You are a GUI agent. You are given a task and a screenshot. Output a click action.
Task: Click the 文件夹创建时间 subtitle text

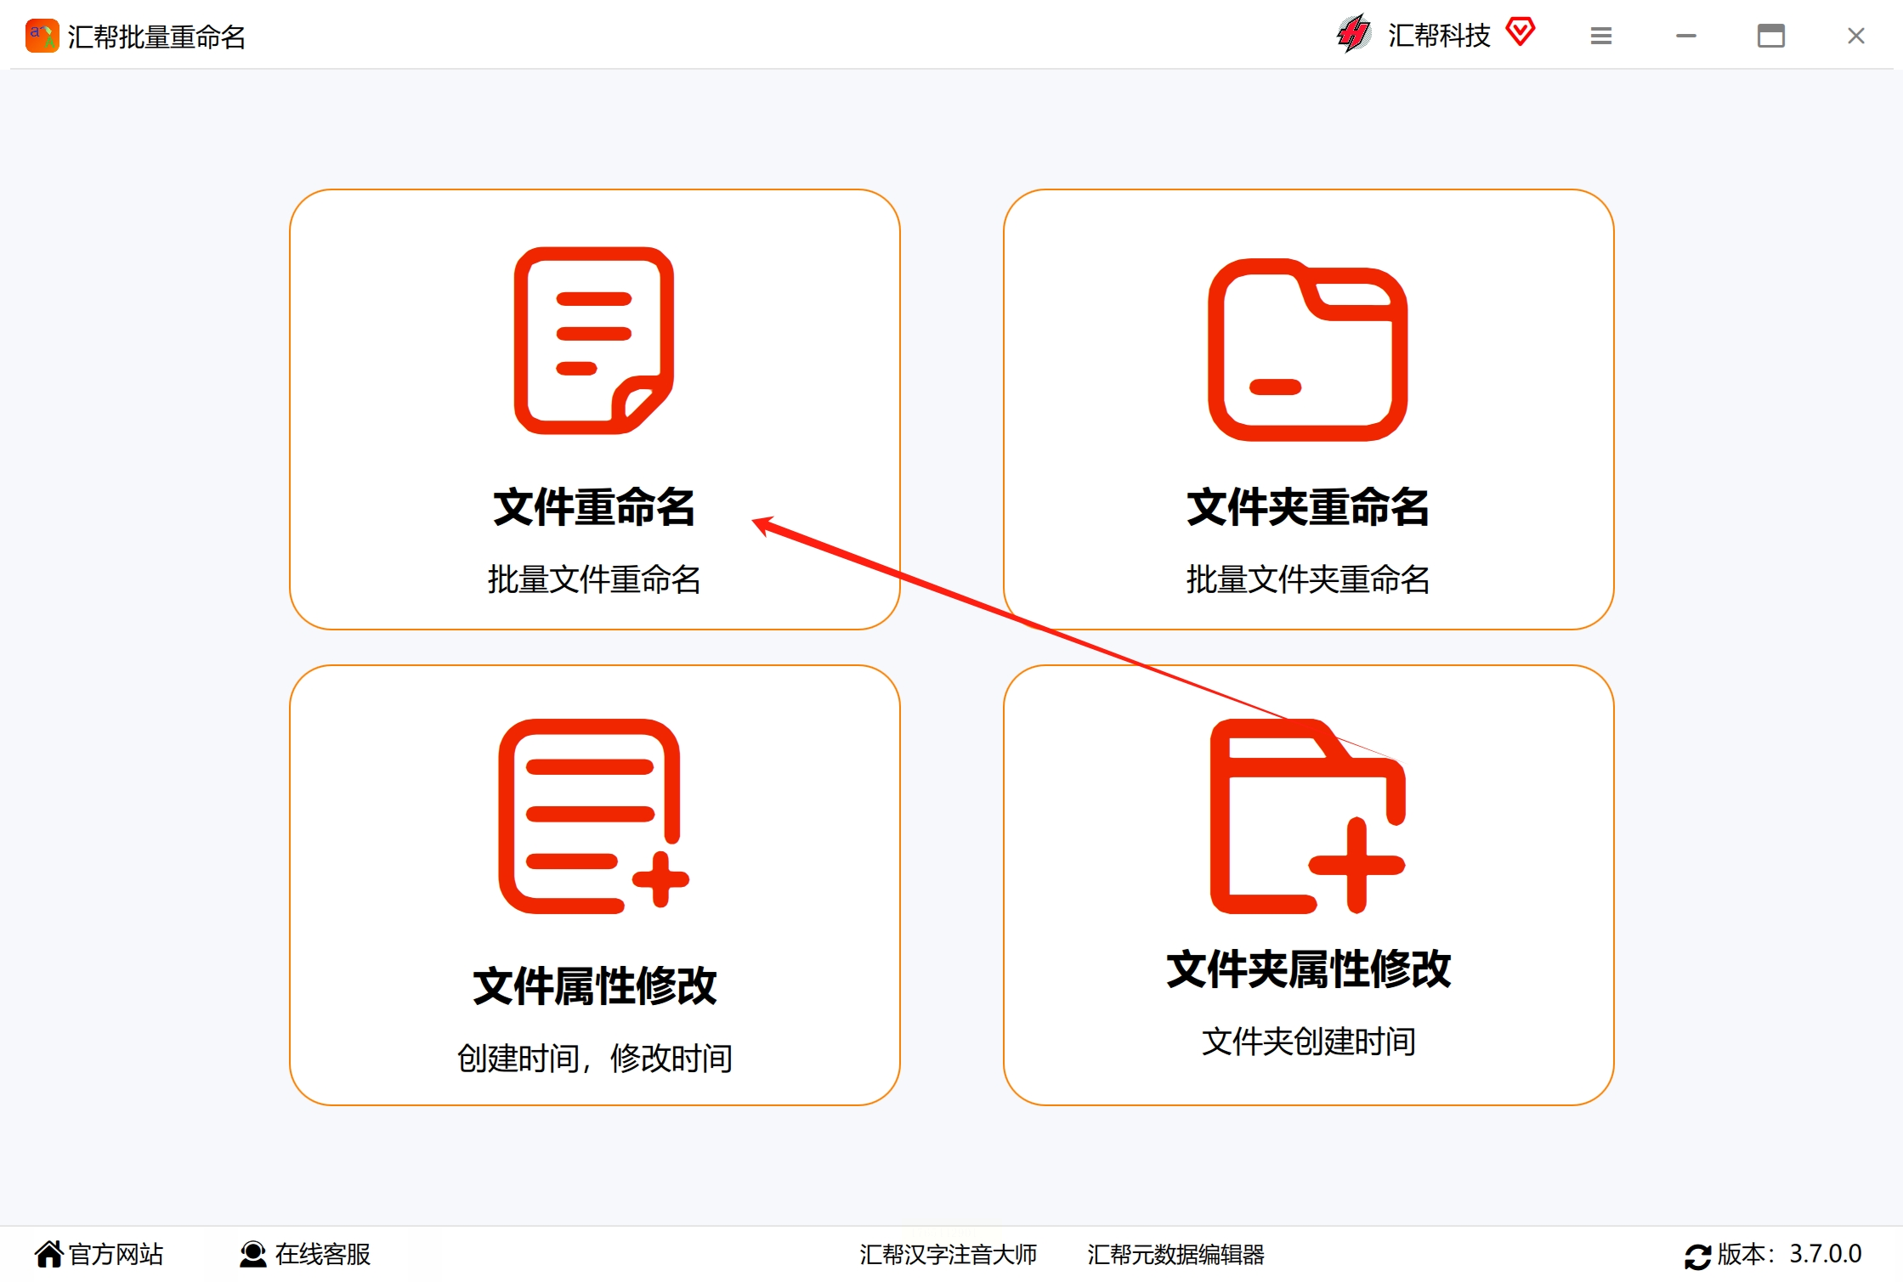pyautogui.click(x=1307, y=1041)
